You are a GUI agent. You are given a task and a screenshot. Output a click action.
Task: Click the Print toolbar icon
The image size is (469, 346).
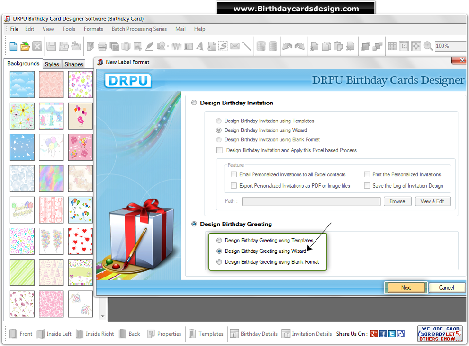point(102,46)
